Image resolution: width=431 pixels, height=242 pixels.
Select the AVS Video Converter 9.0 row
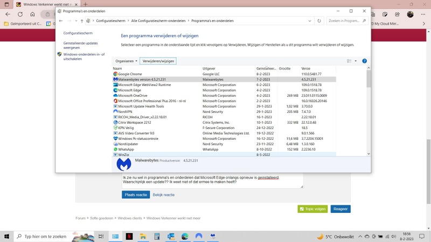[224, 133]
